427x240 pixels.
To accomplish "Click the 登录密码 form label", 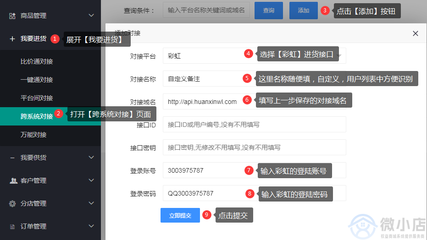I will pos(143,194).
